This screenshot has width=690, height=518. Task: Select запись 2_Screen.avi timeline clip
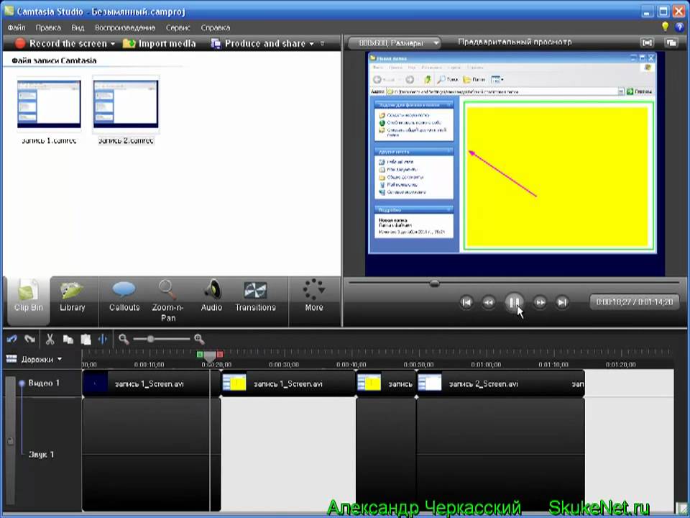(500, 383)
